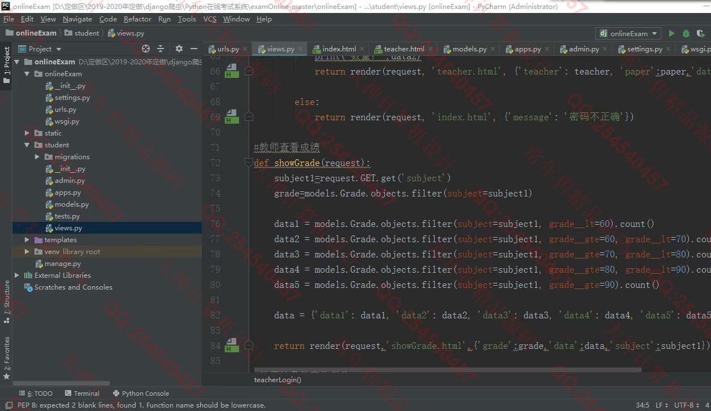711x411 pixels.
Task: Collapse the inner onlineExam package folder
Action: (27, 74)
